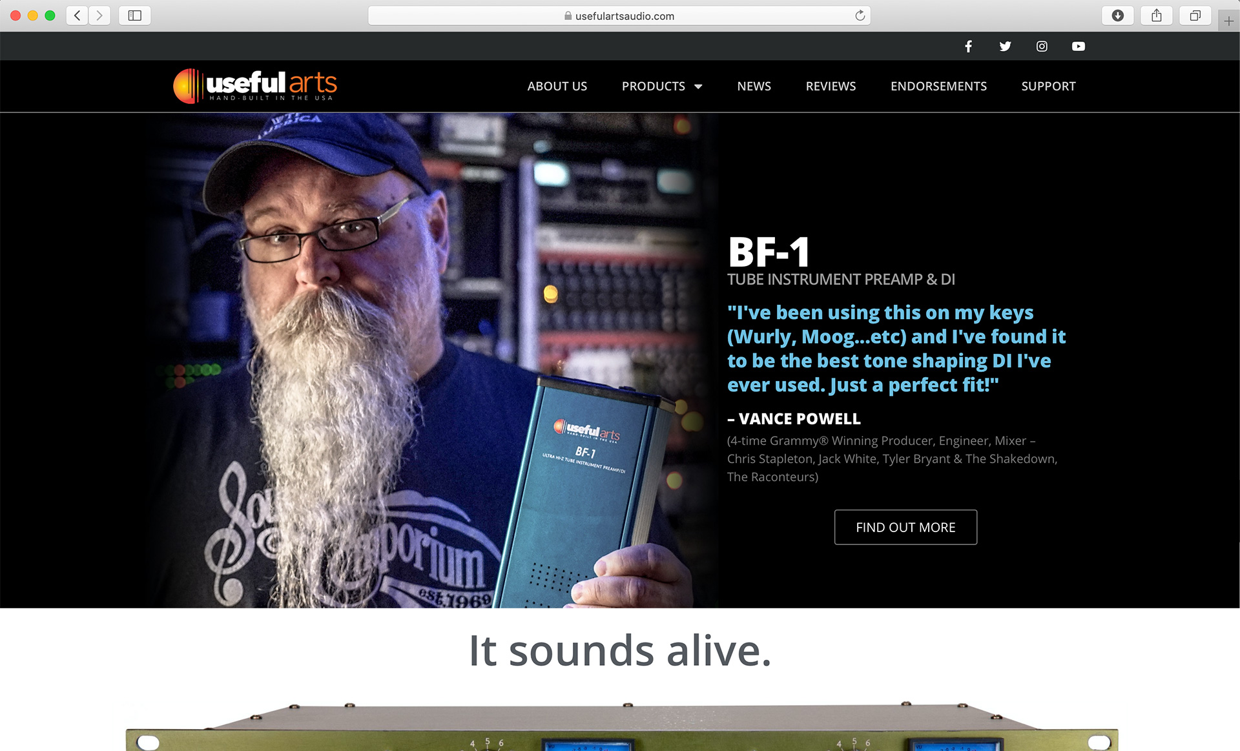Screen dimensions: 1240x751
Task: Click the blue Vance Powell quote text
Action: click(896, 349)
